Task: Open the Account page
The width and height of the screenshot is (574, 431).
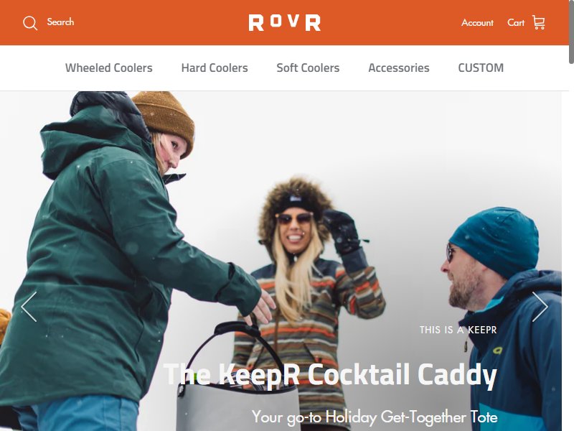Action: pyautogui.click(x=477, y=23)
